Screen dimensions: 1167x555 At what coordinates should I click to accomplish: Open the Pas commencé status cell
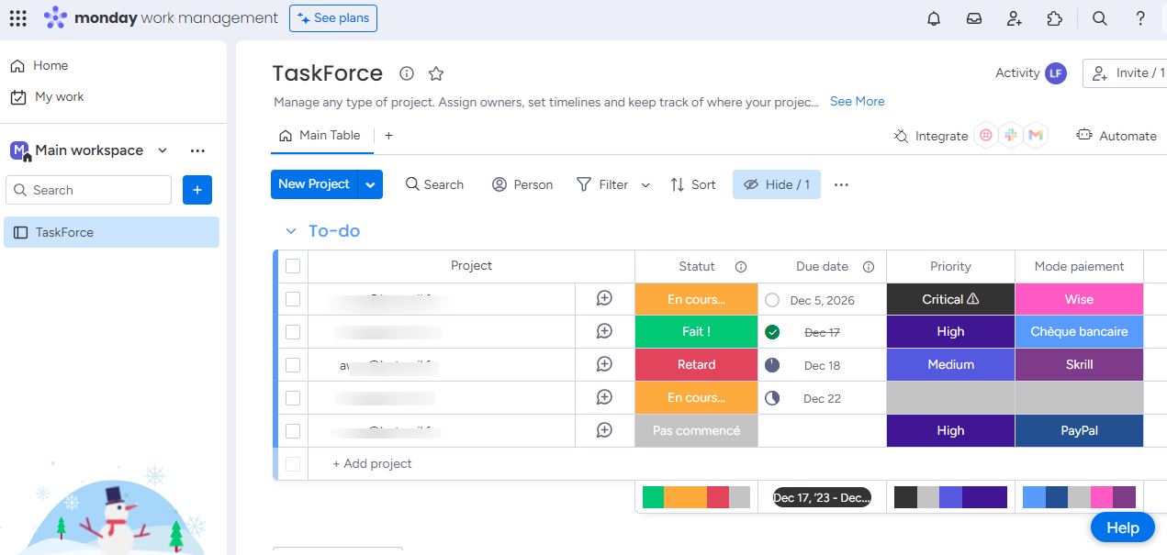[696, 431]
